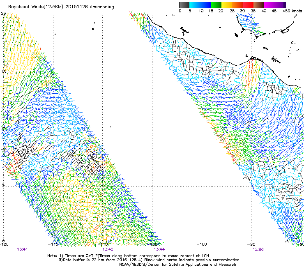Click the 'Data buffer is 22 hrs' note line
Image resolution: width=304 pixels, height=267 pixels.
click(x=149, y=260)
